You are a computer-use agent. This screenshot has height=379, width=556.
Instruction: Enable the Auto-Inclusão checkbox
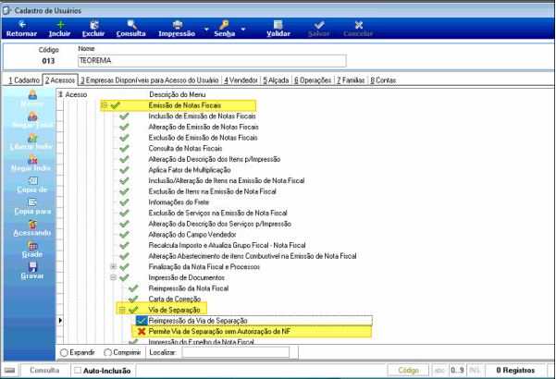pos(78,370)
